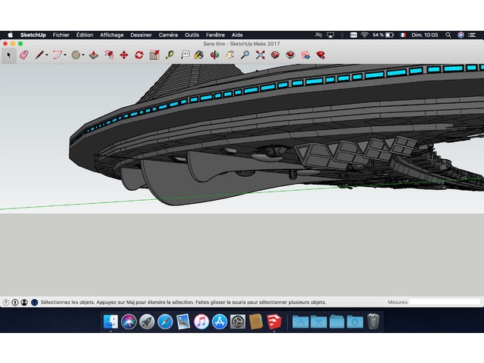Open App Store from the Dock
484x363 pixels.
point(220,321)
